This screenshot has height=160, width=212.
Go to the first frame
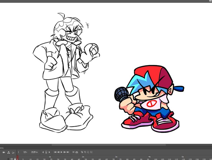(55, 152)
